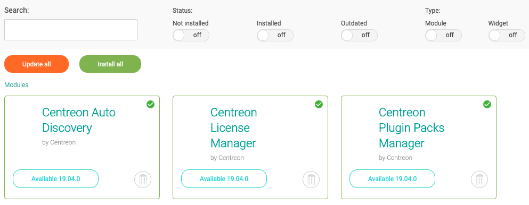The width and height of the screenshot is (529, 205).
Task: Click Available 19.04.0 on Plugin Packs Manager
Action: (393, 179)
